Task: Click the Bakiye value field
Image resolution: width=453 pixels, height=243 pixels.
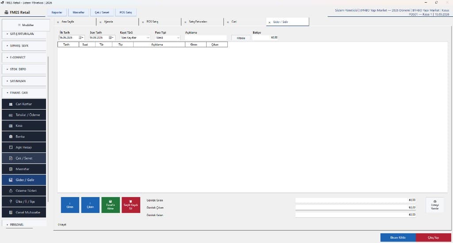Action: pos(265,38)
